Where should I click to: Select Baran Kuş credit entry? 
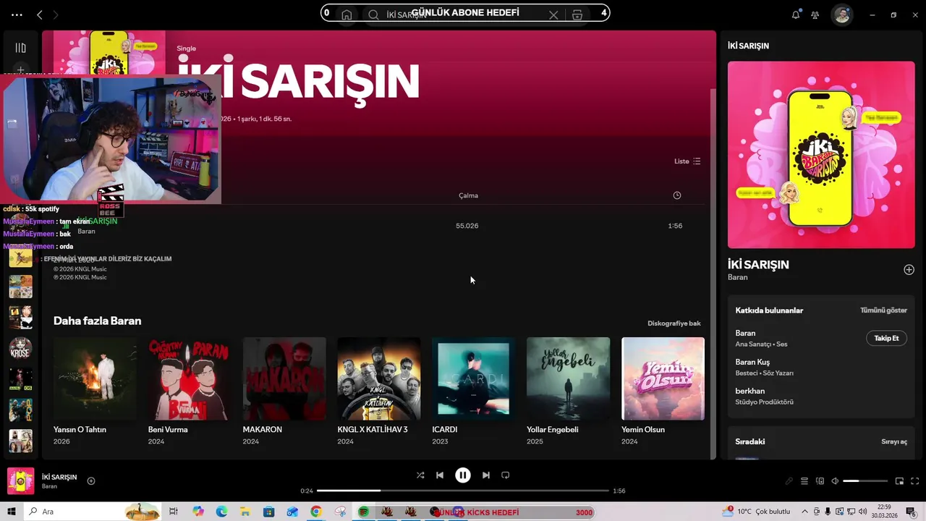752,363
